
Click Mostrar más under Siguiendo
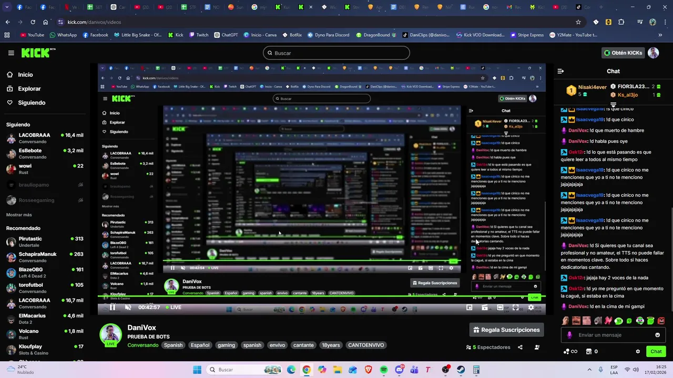(x=19, y=215)
